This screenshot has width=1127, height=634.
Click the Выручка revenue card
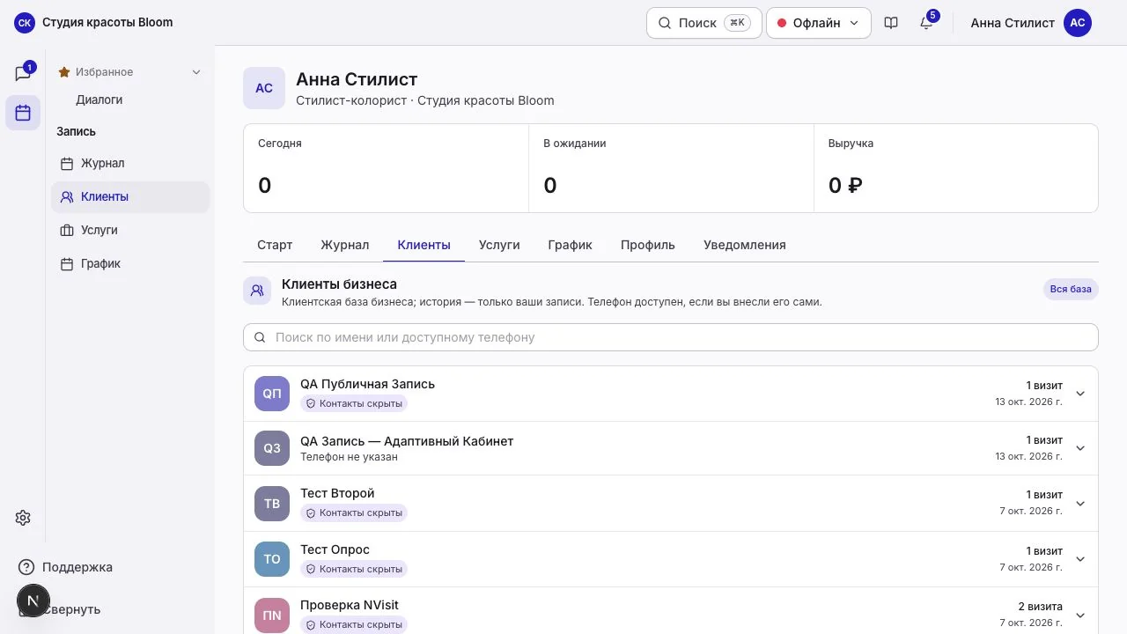coord(956,168)
